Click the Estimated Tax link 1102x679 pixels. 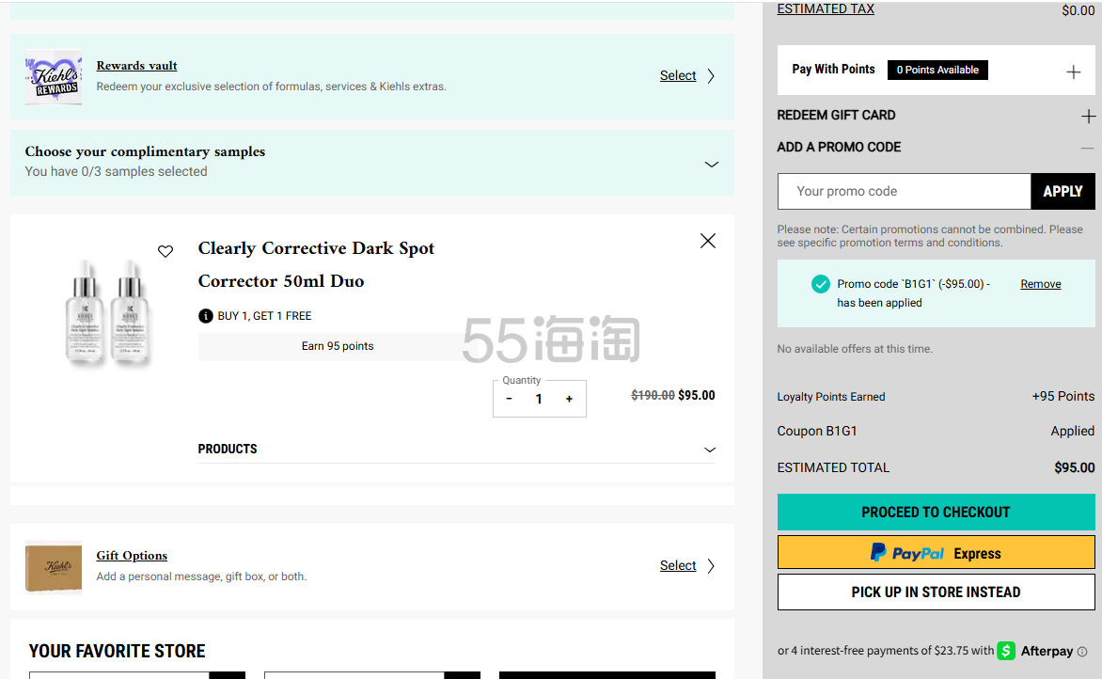(826, 9)
